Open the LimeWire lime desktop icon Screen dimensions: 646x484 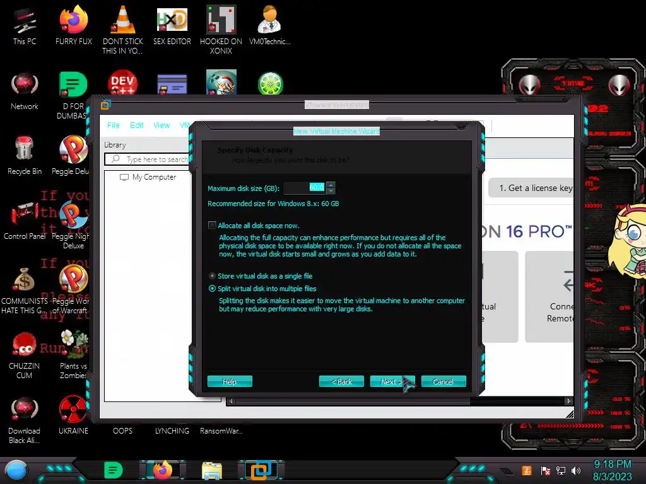tap(270, 83)
